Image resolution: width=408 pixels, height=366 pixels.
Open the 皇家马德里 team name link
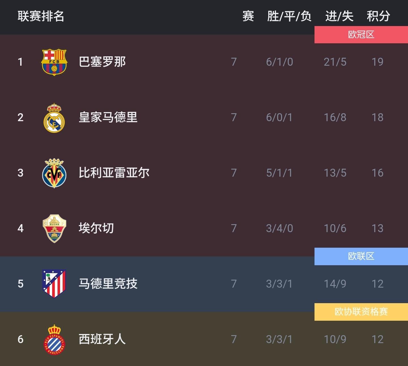click(108, 117)
